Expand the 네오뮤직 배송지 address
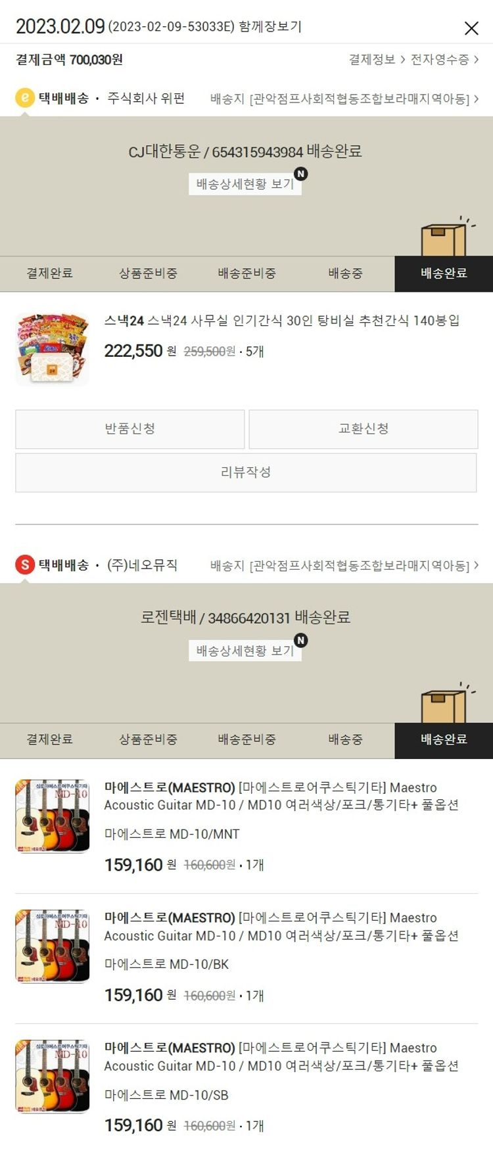 [344, 565]
